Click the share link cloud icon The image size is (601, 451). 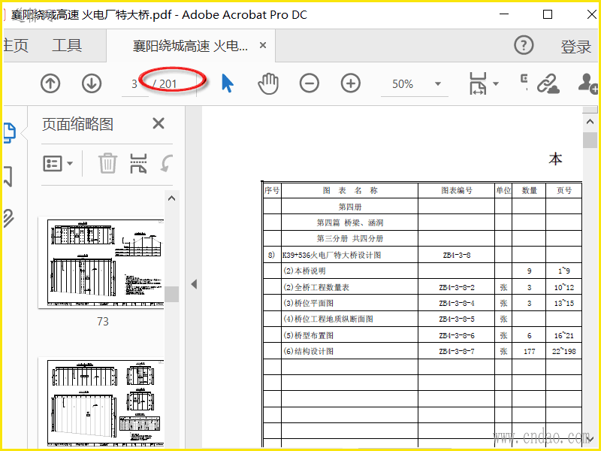click(x=548, y=83)
